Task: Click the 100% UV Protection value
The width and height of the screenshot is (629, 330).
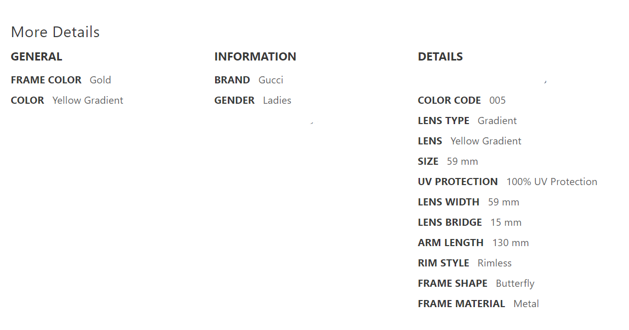Action: (552, 182)
